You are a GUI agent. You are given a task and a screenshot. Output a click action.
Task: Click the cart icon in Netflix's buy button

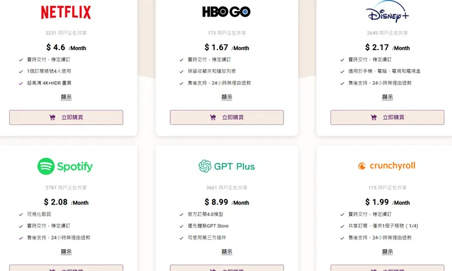[53, 117]
